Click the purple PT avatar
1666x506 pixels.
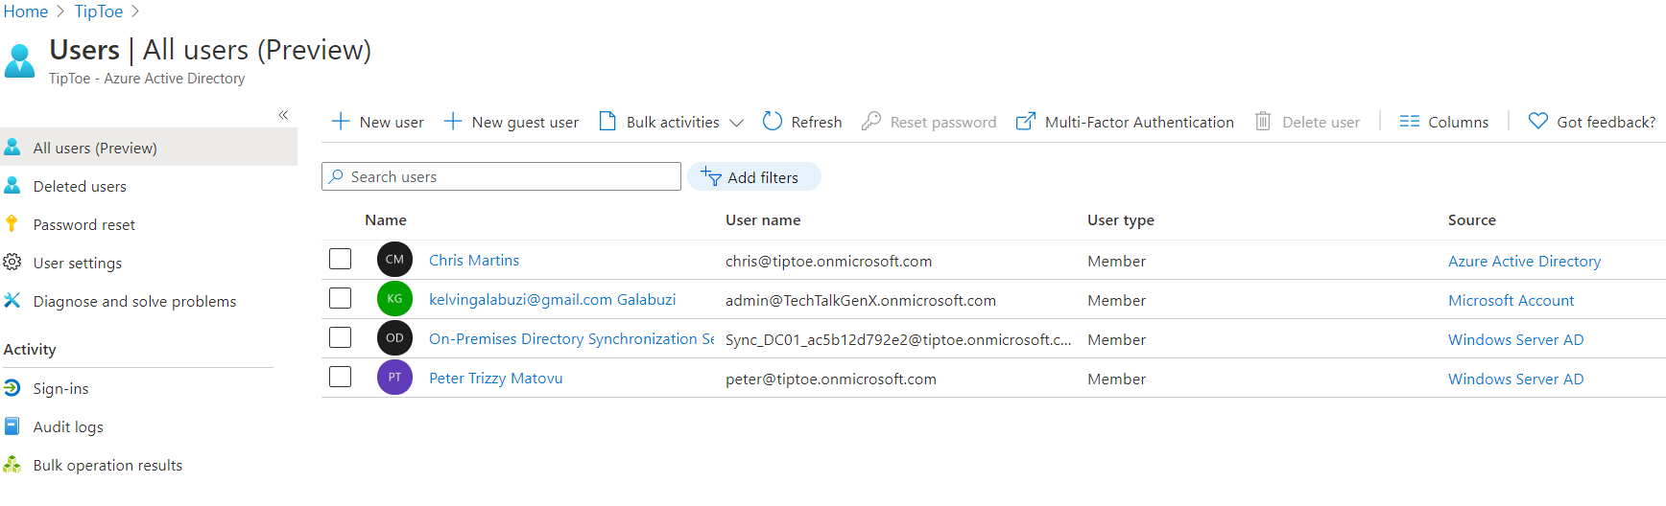394,378
